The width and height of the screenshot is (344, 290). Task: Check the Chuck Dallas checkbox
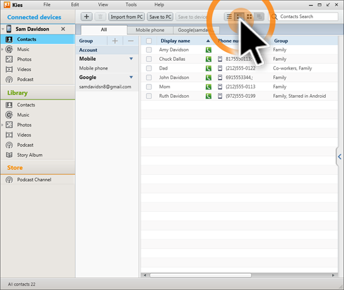point(149,59)
